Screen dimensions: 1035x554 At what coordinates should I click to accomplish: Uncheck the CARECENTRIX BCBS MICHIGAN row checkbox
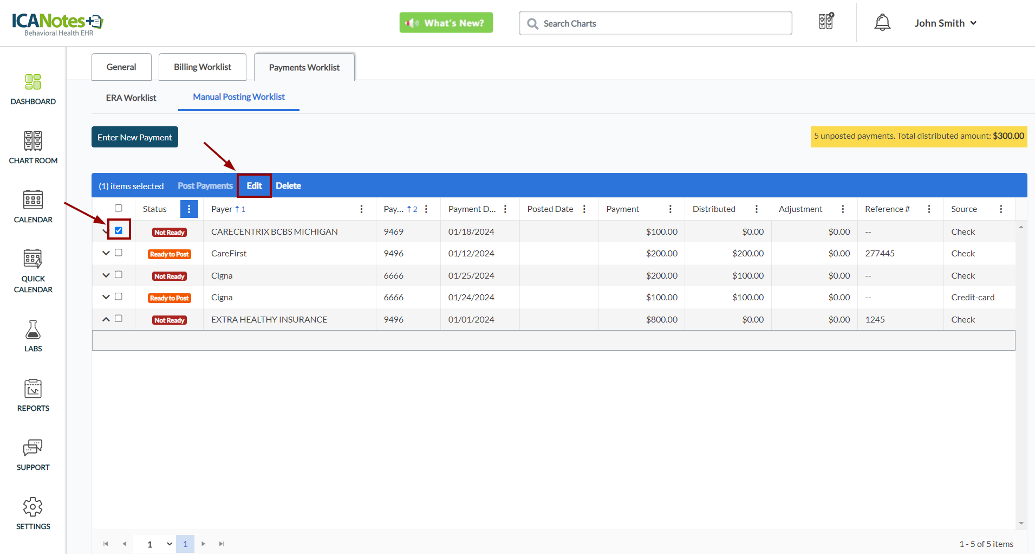119,230
